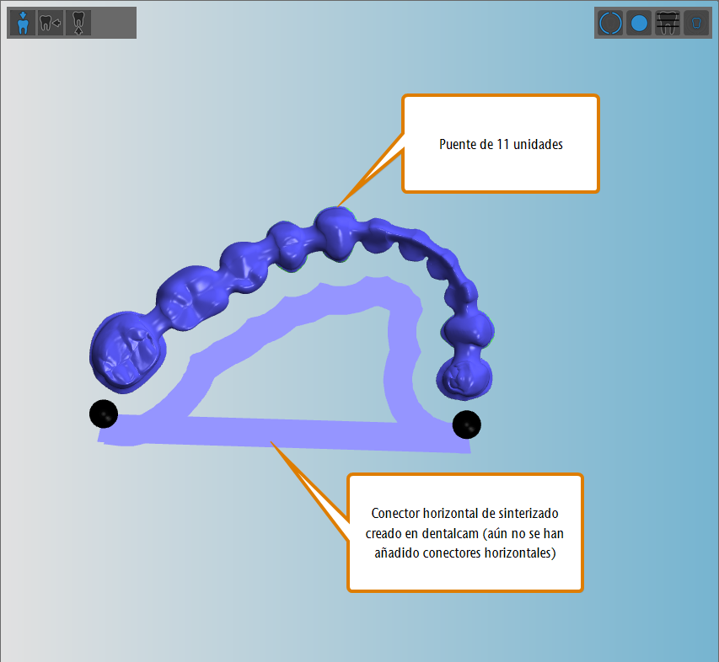Click the left black sphere control point
Viewport: 719px width, 662px height.
pyautogui.click(x=104, y=414)
